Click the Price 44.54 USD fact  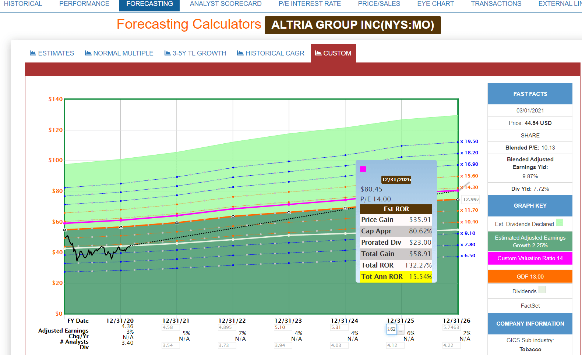[530, 123]
